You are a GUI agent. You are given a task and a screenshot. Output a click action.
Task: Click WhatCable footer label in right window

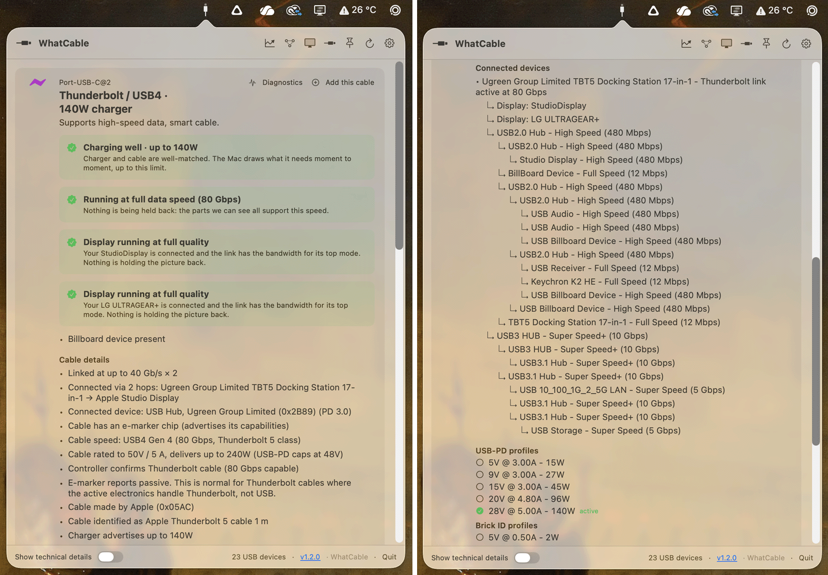click(766, 557)
